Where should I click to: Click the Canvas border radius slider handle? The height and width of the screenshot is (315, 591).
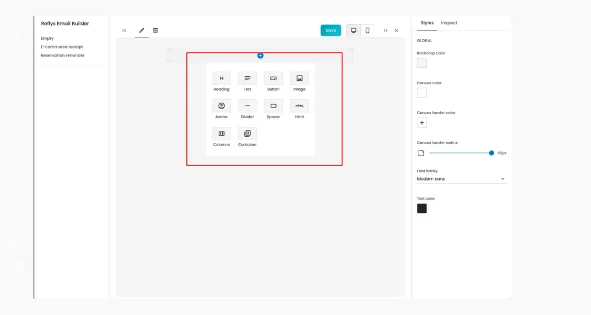[492, 153]
